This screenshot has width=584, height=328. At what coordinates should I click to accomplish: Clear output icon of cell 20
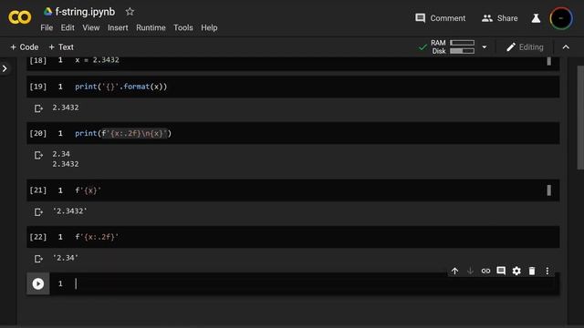coord(38,155)
